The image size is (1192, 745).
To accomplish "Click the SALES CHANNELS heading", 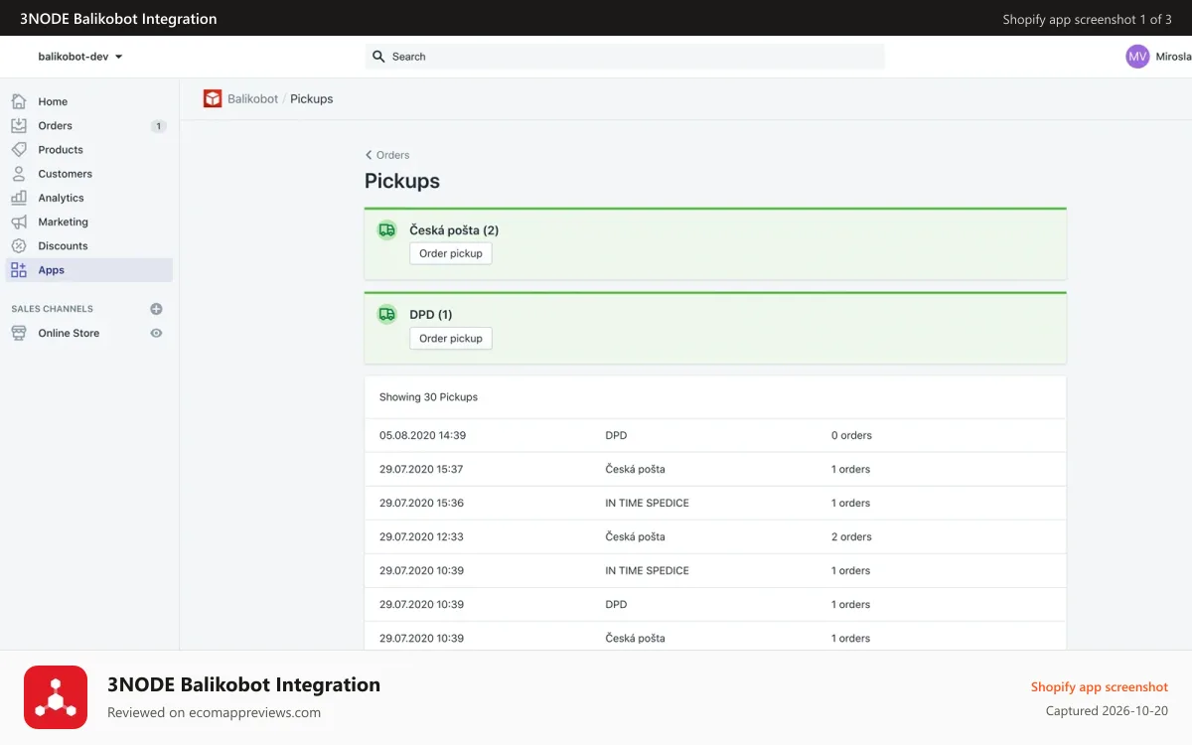I will (52, 309).
